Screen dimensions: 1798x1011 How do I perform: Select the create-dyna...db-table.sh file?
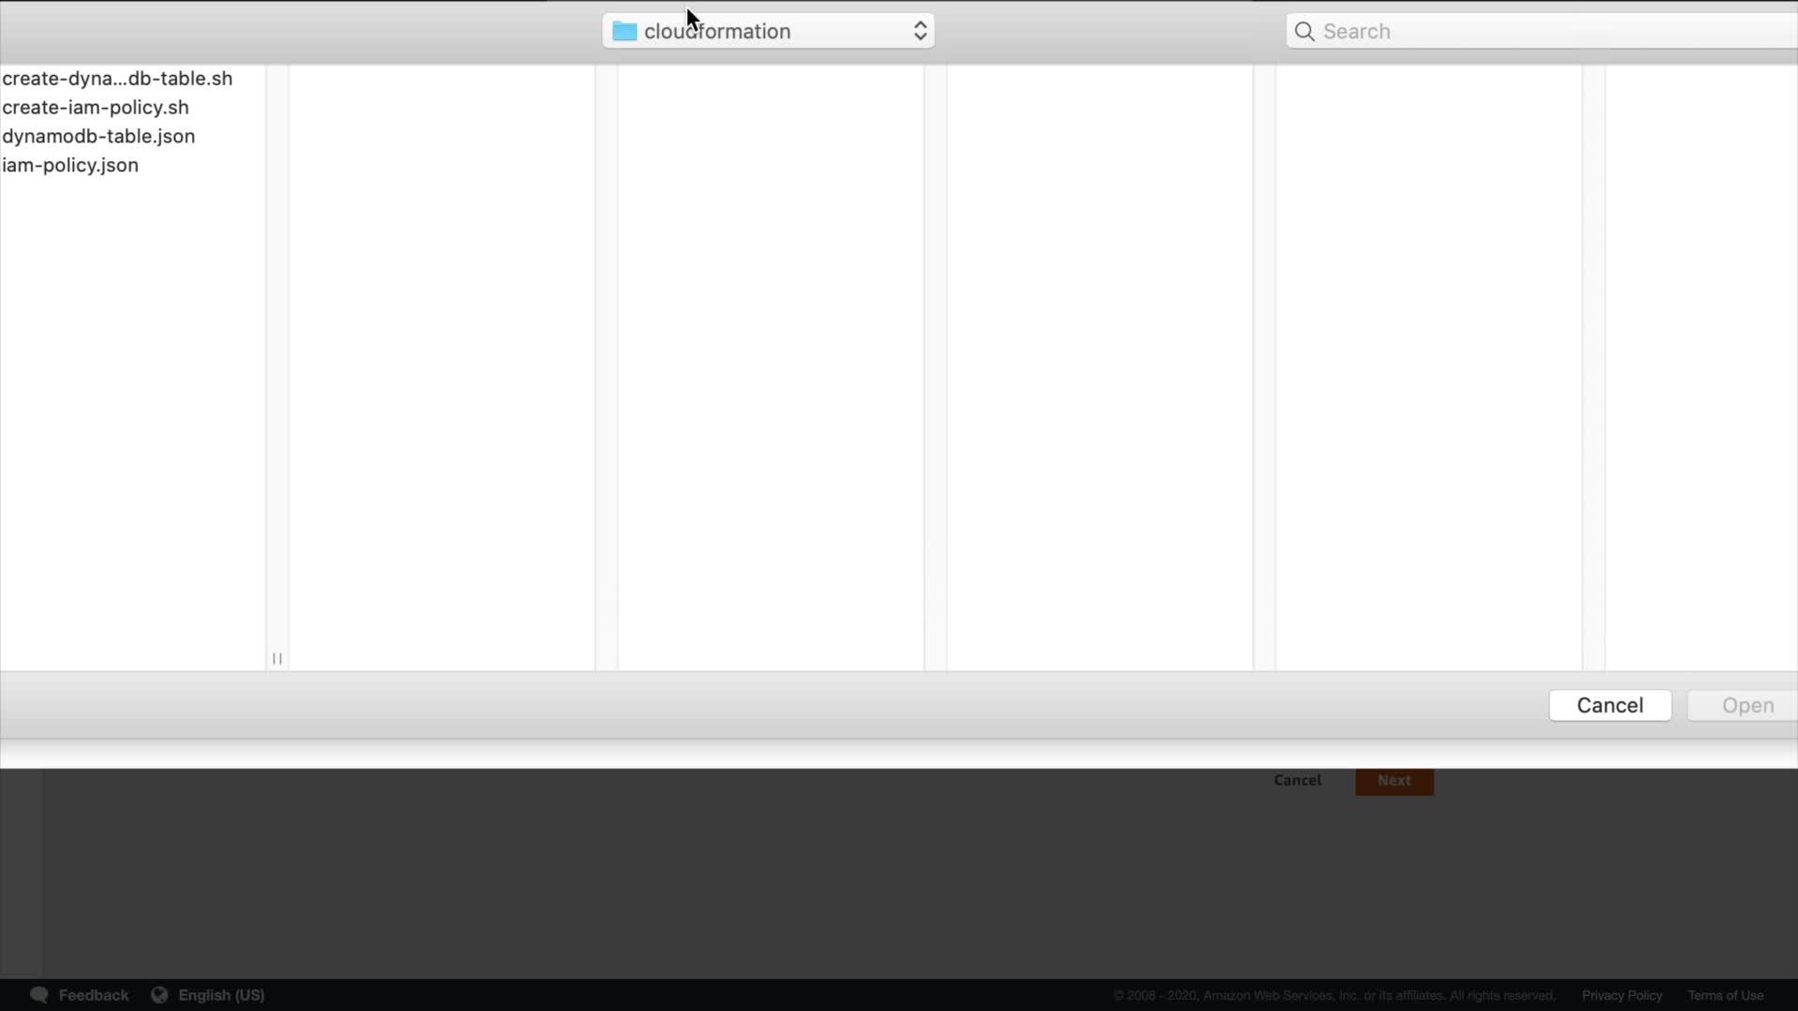(117, 79)
